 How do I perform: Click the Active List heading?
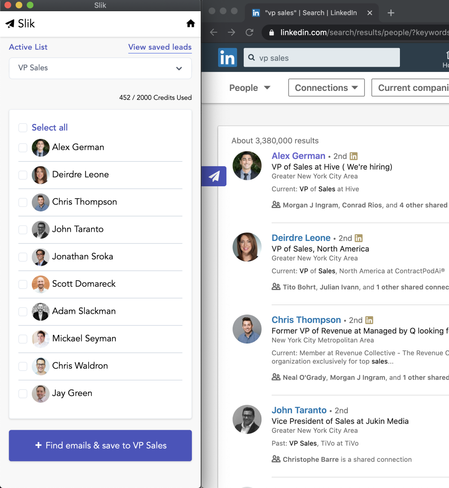28,47
